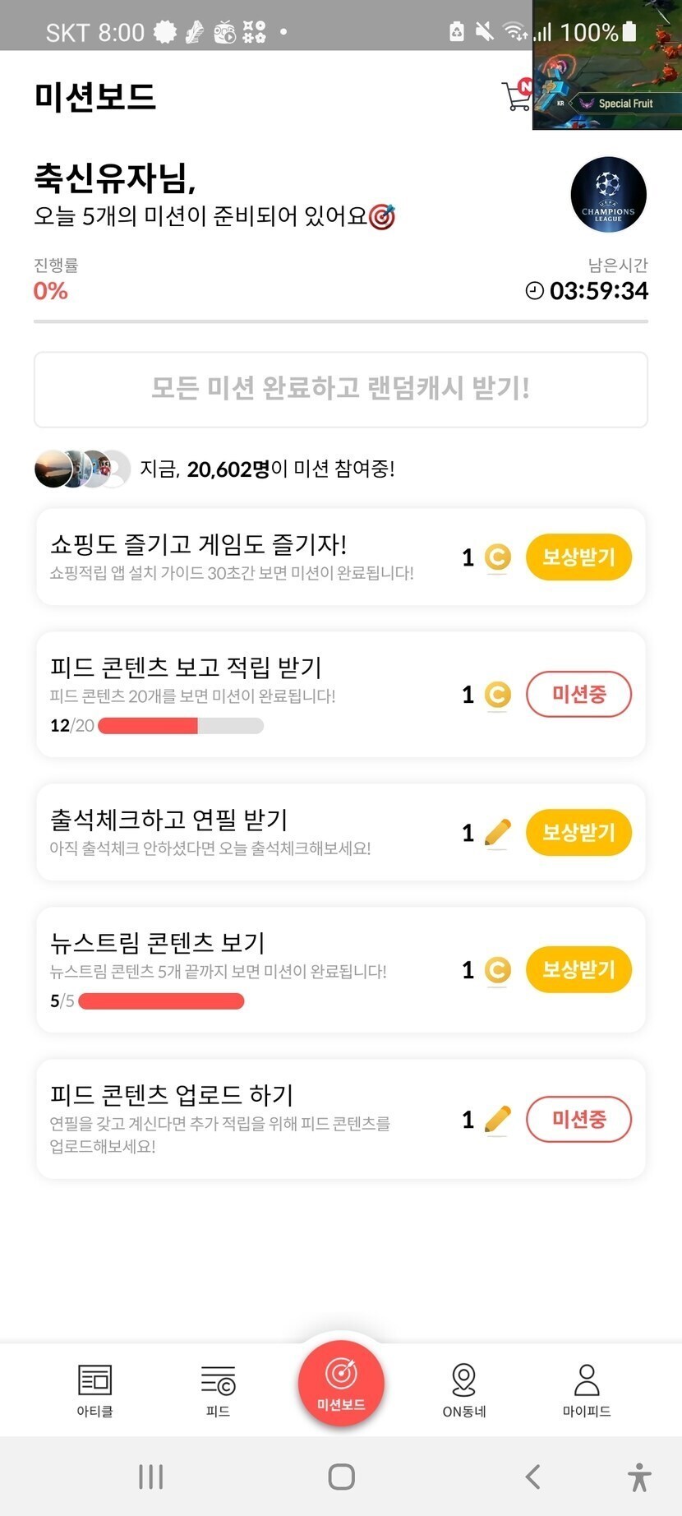682x1516 pixels.
Task: Tap 미션중 button for 피드 콘텐츠 보고 적립 받기
Action: coord(578,695)
